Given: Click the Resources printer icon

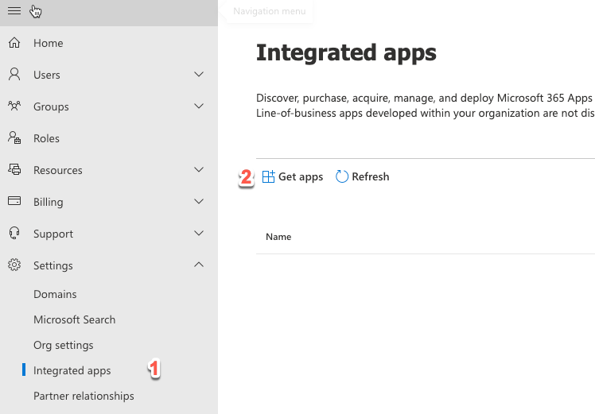Looking at the screenshot, I should pyautogui.click(x=14, y=169).
